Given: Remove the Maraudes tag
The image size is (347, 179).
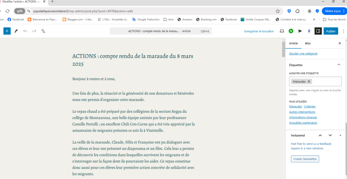Looking at the screenshot, I should 309,82.
